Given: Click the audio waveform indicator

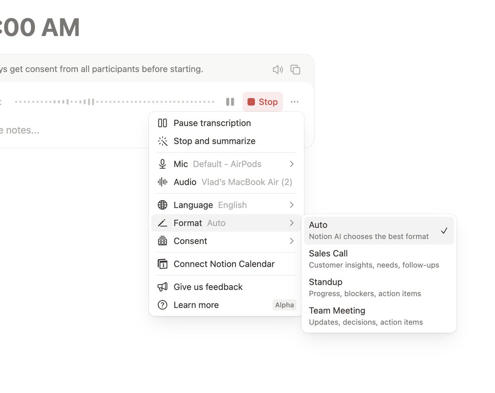Looking at the screenshot, I should point(114,102).
